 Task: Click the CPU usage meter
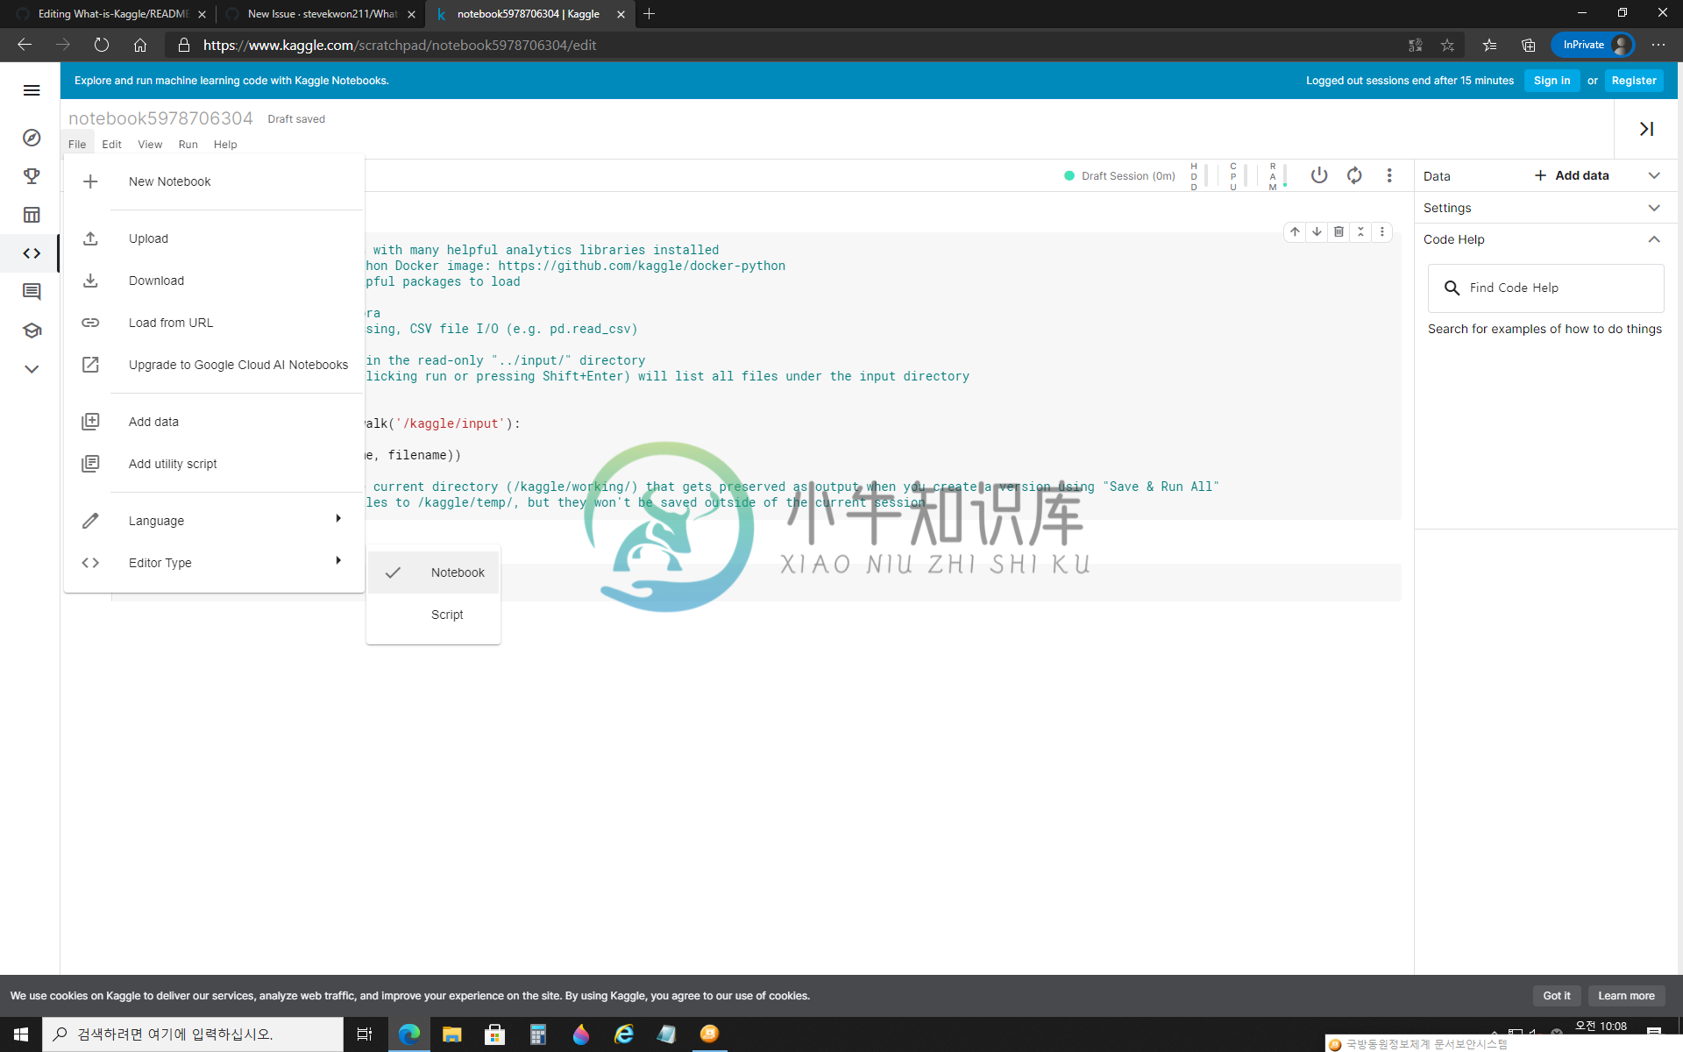[x=1237, y=176]
